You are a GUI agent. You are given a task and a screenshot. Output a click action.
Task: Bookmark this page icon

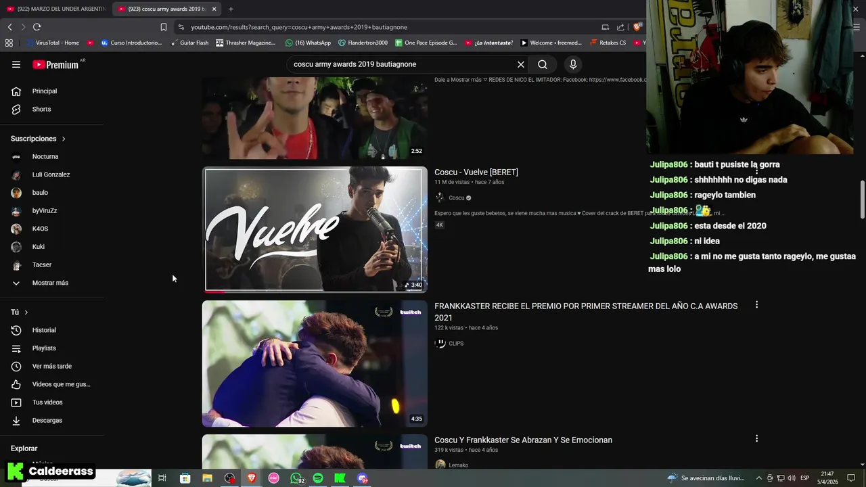[x=164, y=27]
